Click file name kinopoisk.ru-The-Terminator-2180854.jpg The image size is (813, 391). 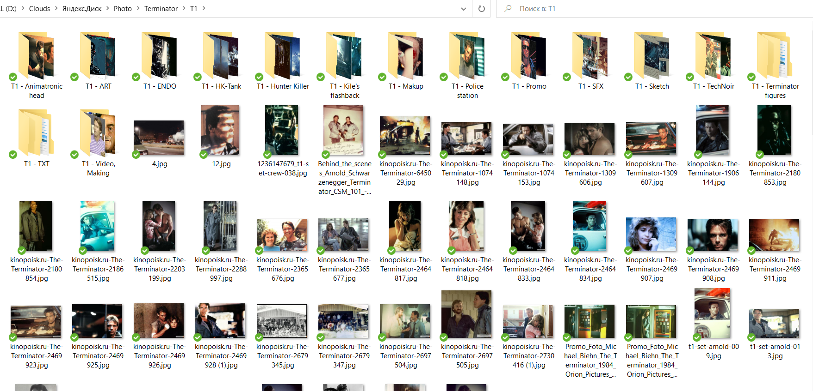tap(37, 269)
